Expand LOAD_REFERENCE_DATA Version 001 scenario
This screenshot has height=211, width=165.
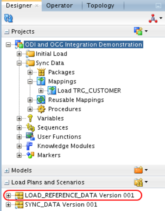(8, 196)
